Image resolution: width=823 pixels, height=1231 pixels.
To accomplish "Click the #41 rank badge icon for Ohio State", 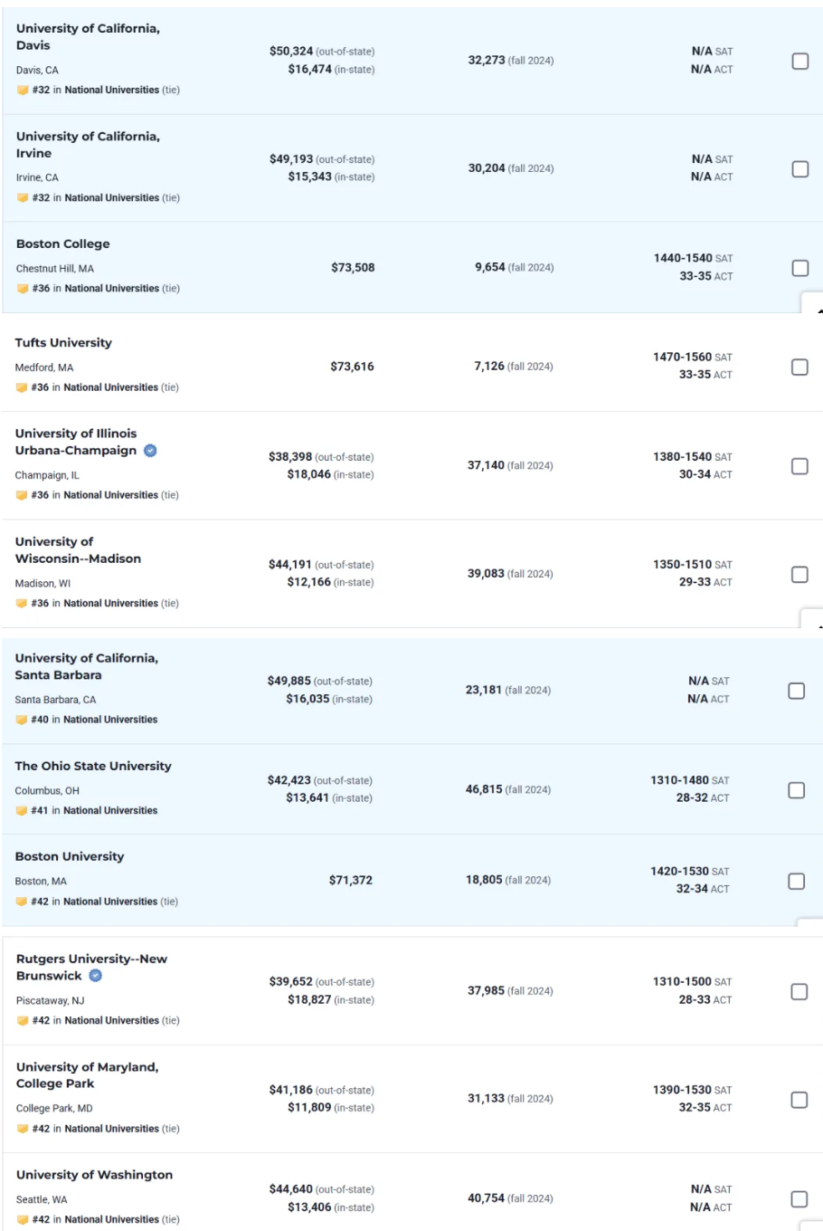I will pyautogui.click(x=22, y=811).
